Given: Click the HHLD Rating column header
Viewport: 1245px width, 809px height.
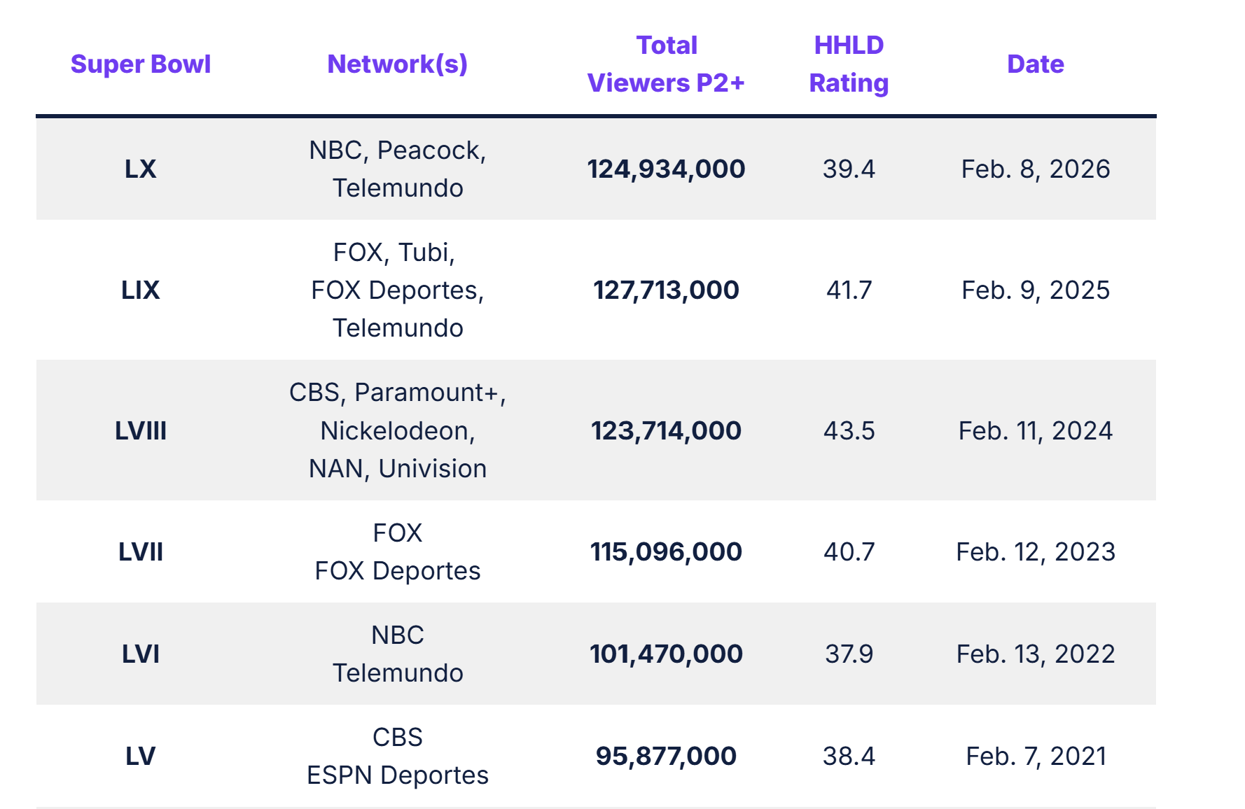Looking at the screenshot, I should 849,64.
